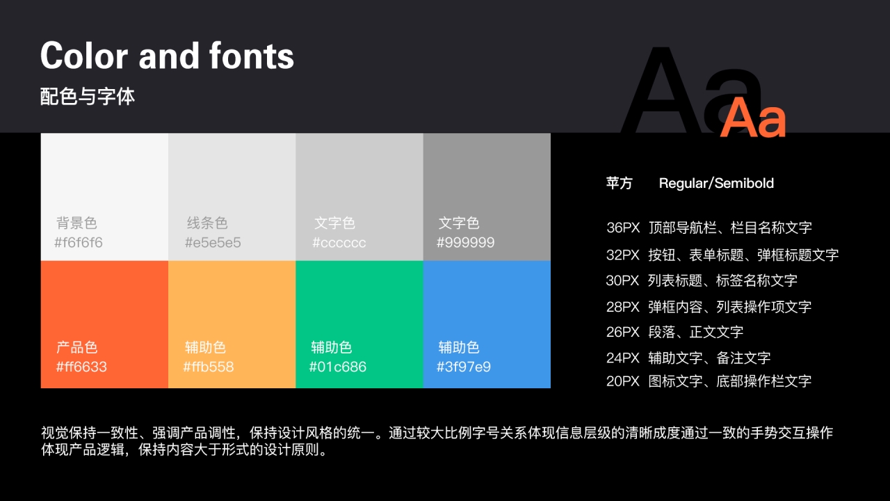
Task: Click the #f6f6f6 background color swatch
Action: point(104,197)
